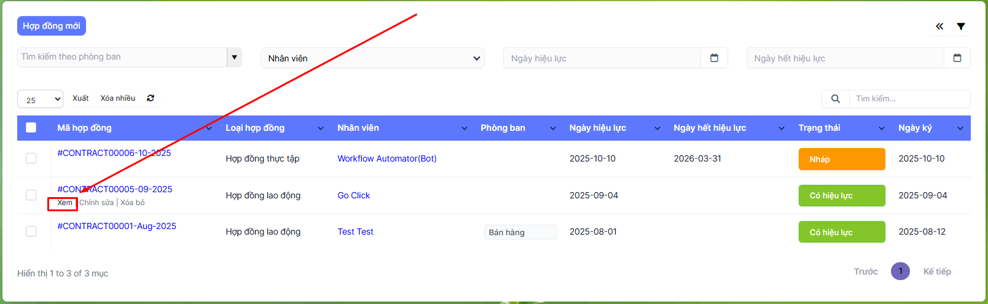Open the expiry date calendar icon
Screen dimensions: 988x304
[957, 58]
